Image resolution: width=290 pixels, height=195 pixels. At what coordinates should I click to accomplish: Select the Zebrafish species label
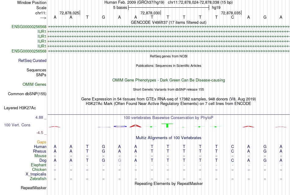(38, 179)
